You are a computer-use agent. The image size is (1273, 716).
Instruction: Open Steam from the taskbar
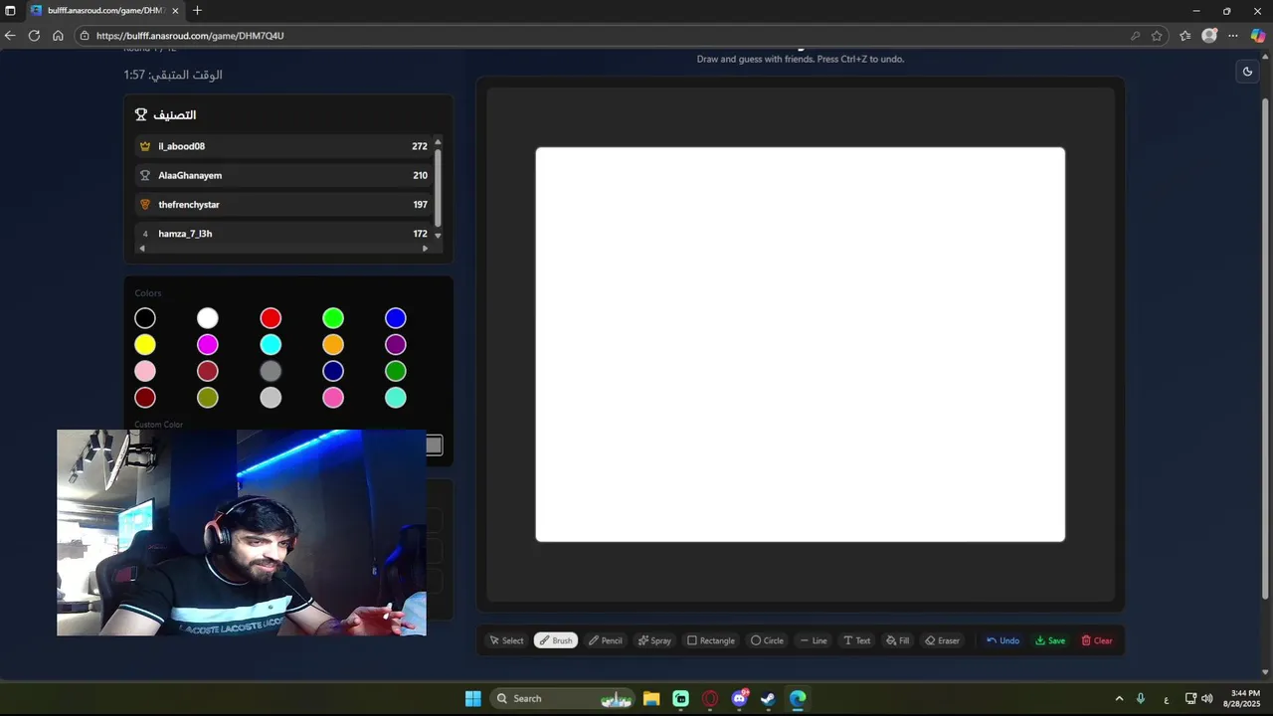pyautogui.click(x=768, y=698)
